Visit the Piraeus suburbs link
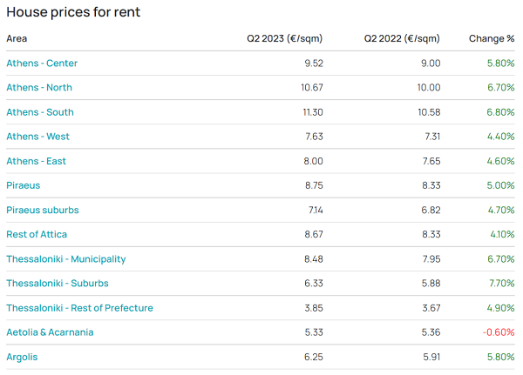 coord(43,210)
